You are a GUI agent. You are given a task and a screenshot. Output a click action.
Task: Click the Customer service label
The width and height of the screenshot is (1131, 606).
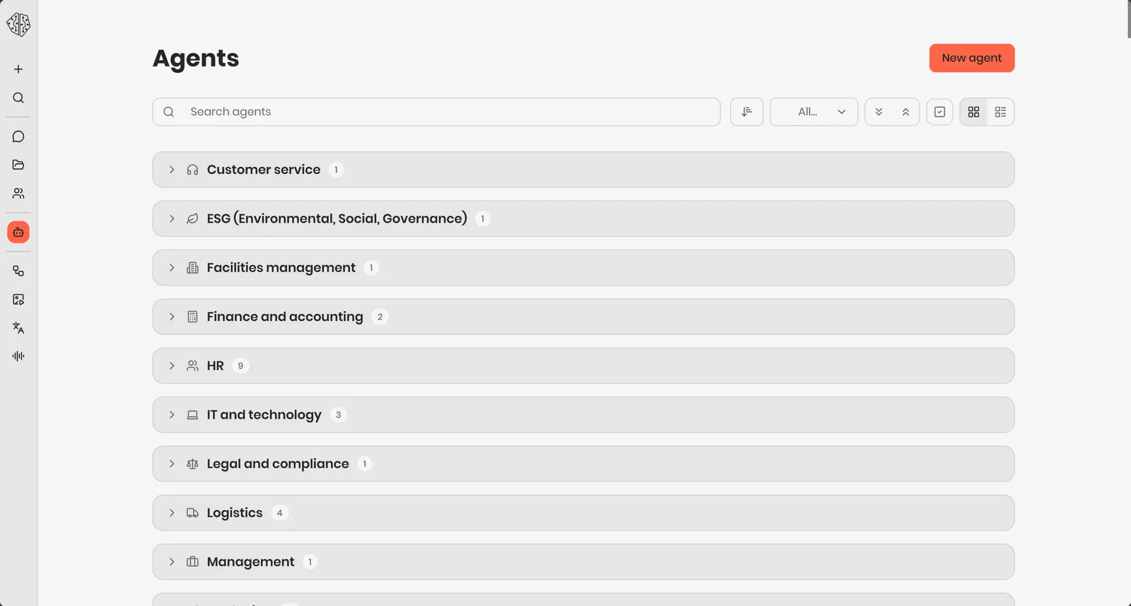pyautogui.click(x=264, y=170)
